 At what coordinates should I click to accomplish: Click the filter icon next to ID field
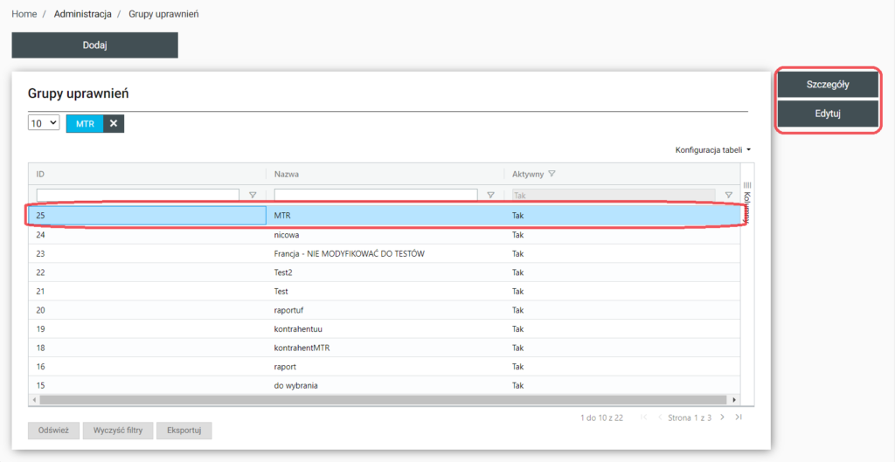coord(253,195)
